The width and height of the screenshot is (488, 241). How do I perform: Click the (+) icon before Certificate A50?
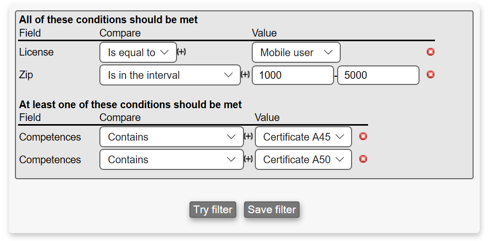click(x=248, y=159)
